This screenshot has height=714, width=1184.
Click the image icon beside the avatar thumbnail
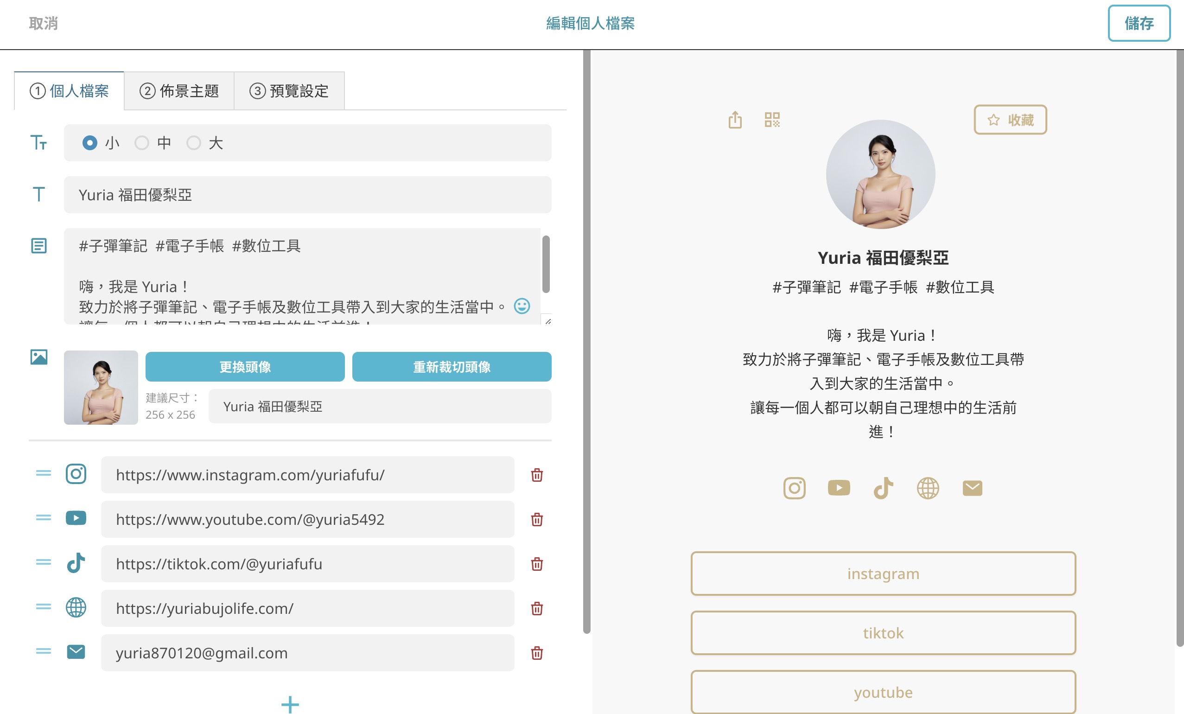pos(39,357)
